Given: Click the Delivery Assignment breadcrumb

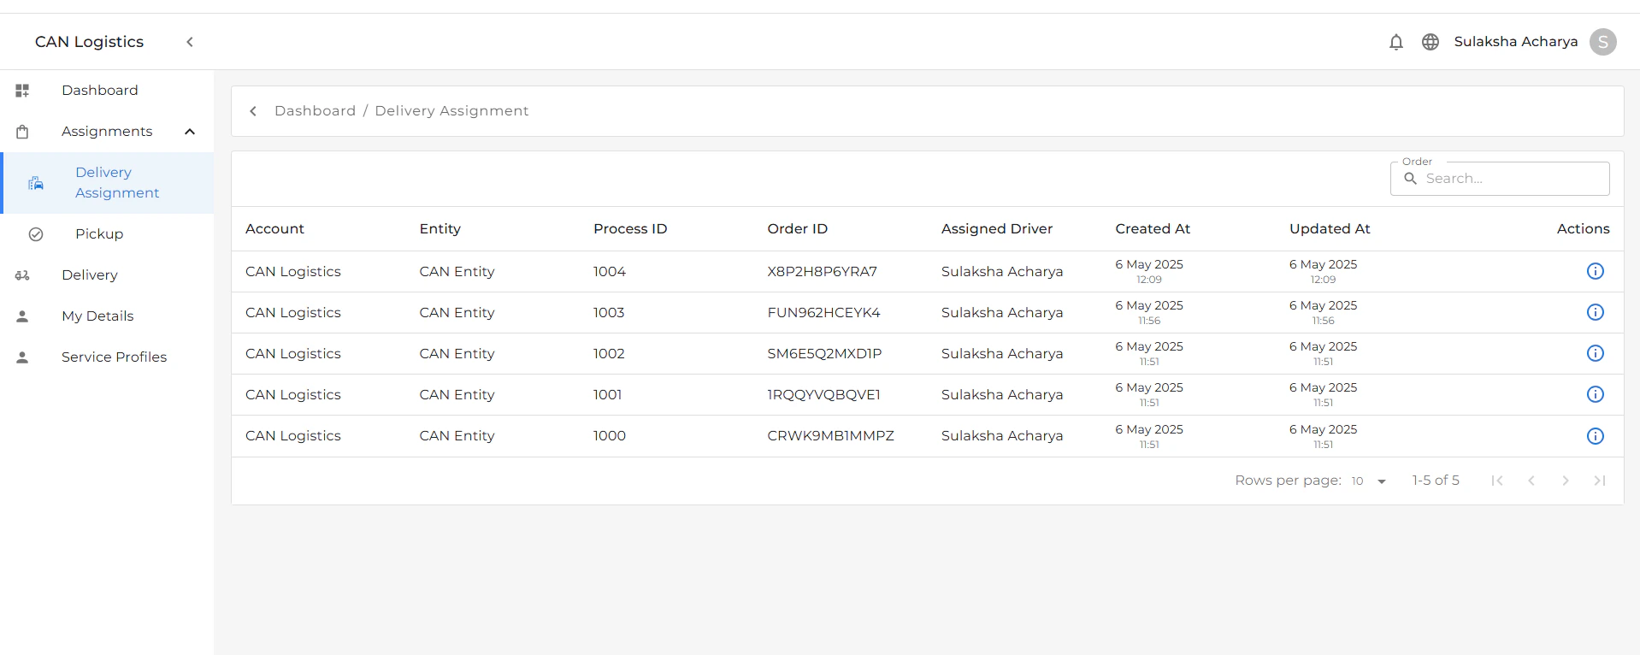Looking at the screenshot, I should point(451,111).
